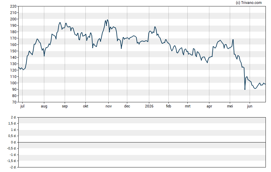This screenshot has height=172, width=271.
Task: Click the 110 price axis value
Action: coord(13,77)
